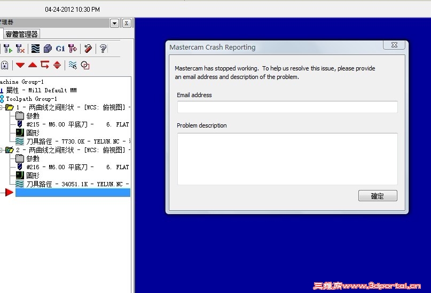Image resolution: width=431 pixels, height=293 pixels.
Task: Move insert arrow up one item
Action: [33, 65]
